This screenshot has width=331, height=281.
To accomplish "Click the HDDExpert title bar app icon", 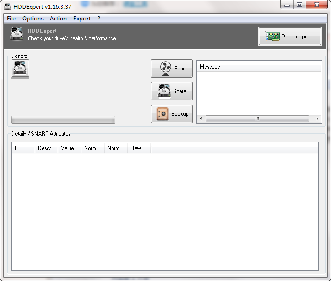I will 7,6.
